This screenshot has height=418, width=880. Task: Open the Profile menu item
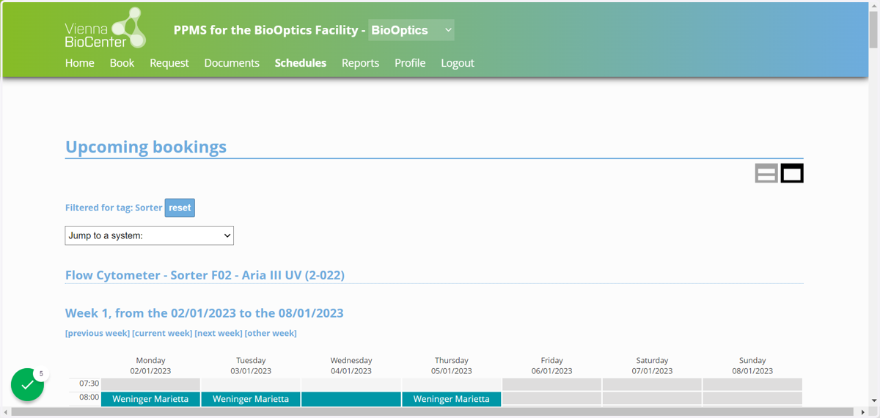click(x=410, y=63)
